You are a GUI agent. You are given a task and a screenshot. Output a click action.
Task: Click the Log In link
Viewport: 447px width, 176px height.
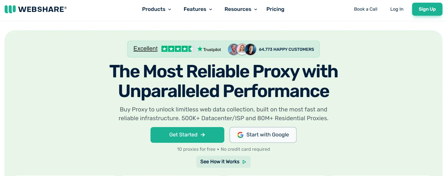point(397,9)
